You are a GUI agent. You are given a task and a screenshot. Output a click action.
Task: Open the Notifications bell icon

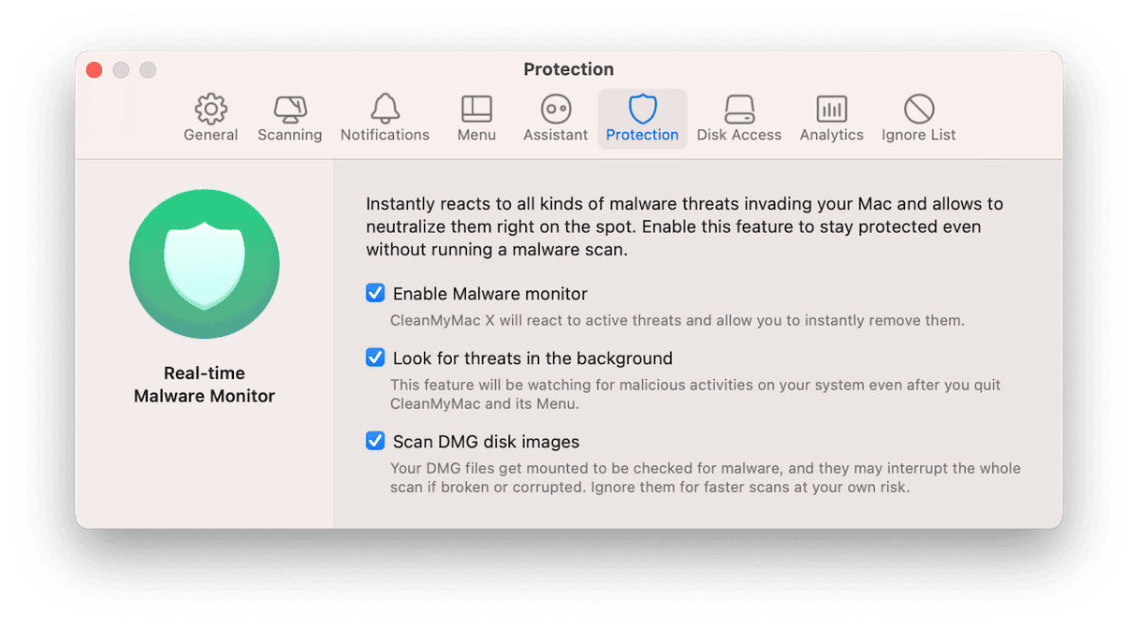coord(385,109)
